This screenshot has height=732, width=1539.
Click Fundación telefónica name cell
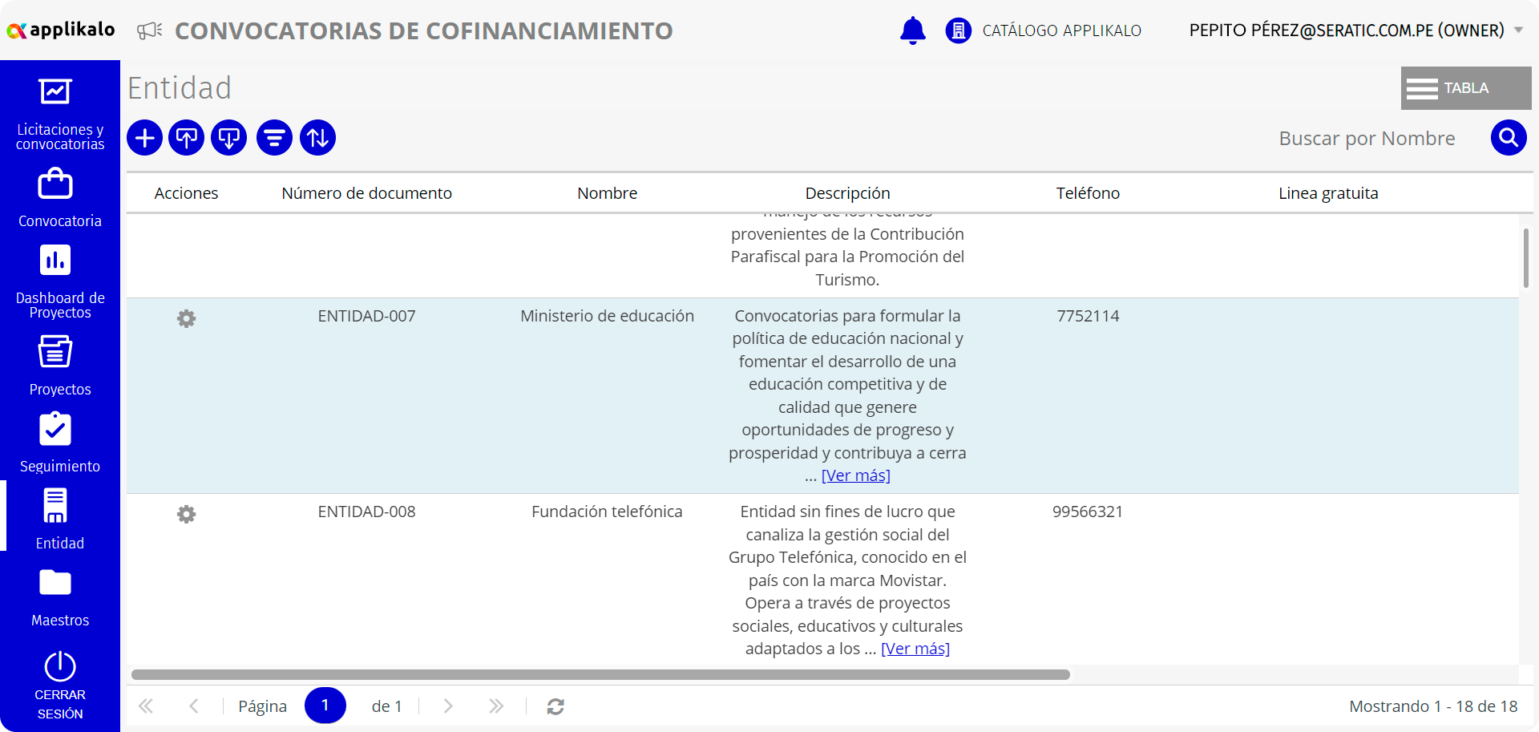(607, 512)
